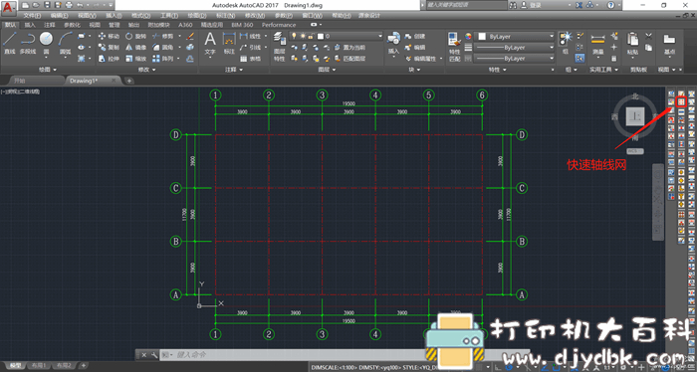Add a new drawing tab with plus button
Viewport: 697px width, 372px height.
click(128, 81)
